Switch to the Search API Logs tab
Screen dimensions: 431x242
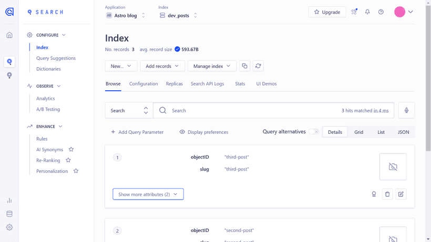207,83
